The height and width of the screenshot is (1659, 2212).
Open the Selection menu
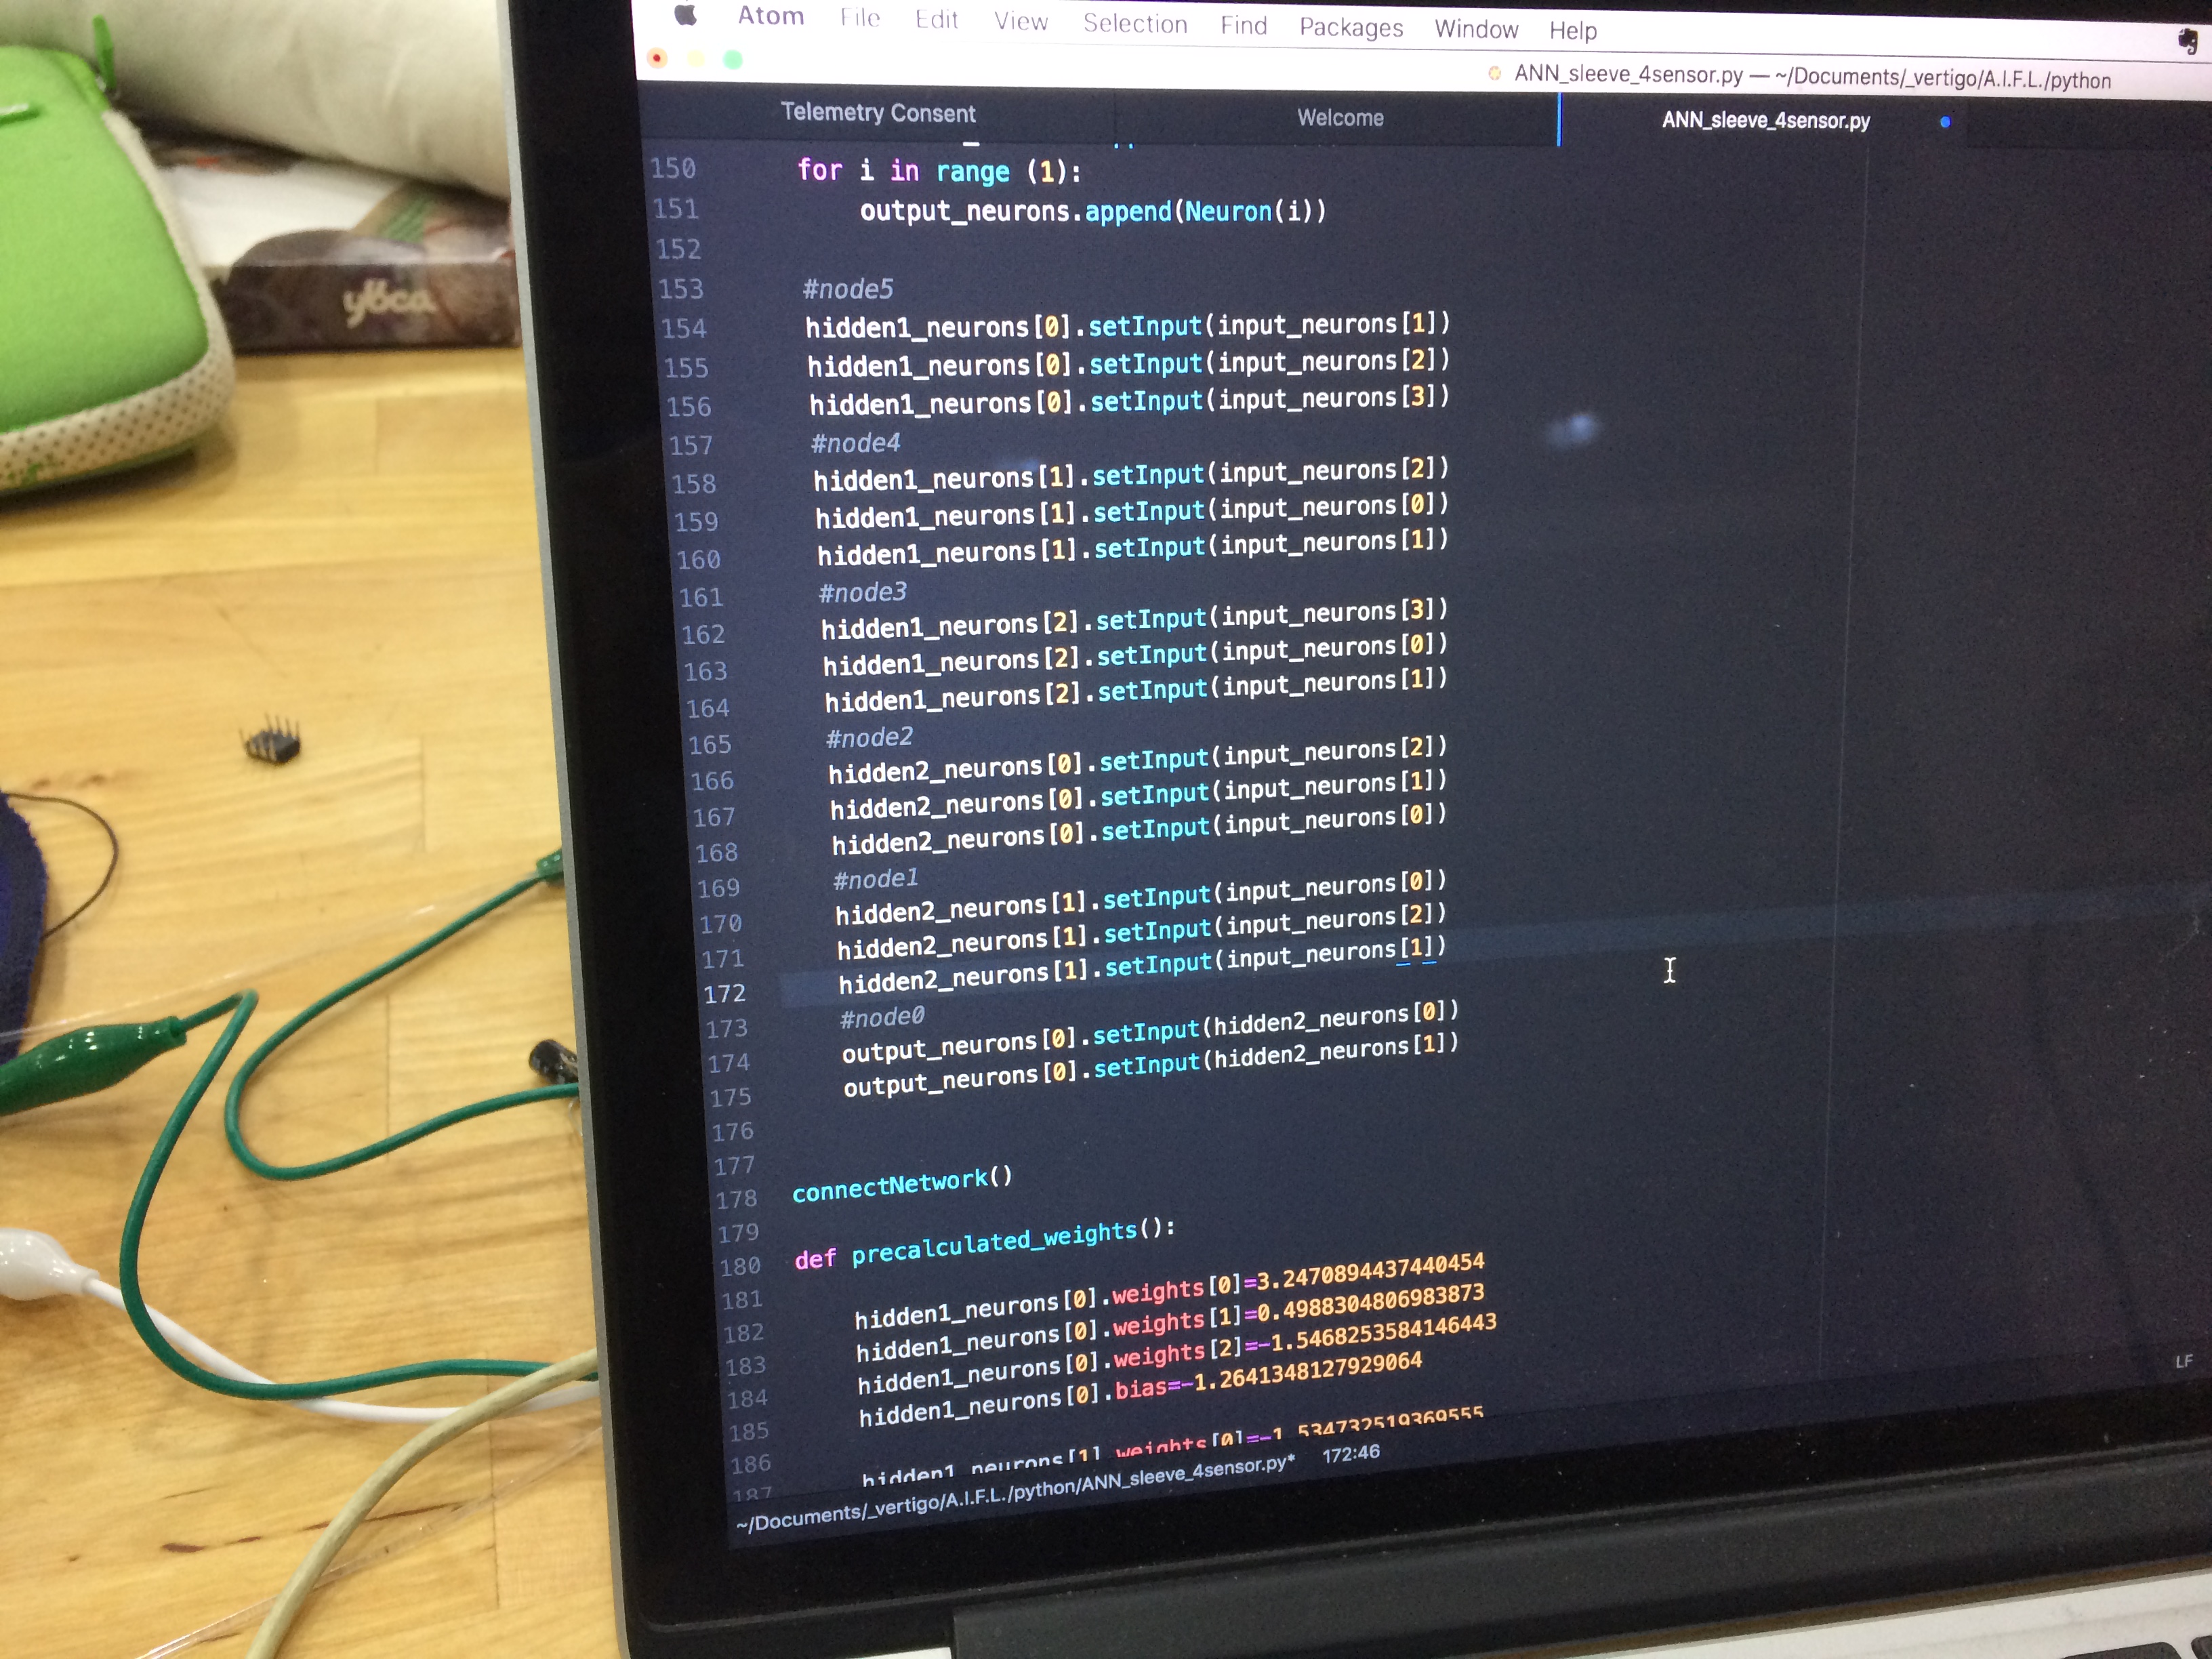tap(1135, 24)
